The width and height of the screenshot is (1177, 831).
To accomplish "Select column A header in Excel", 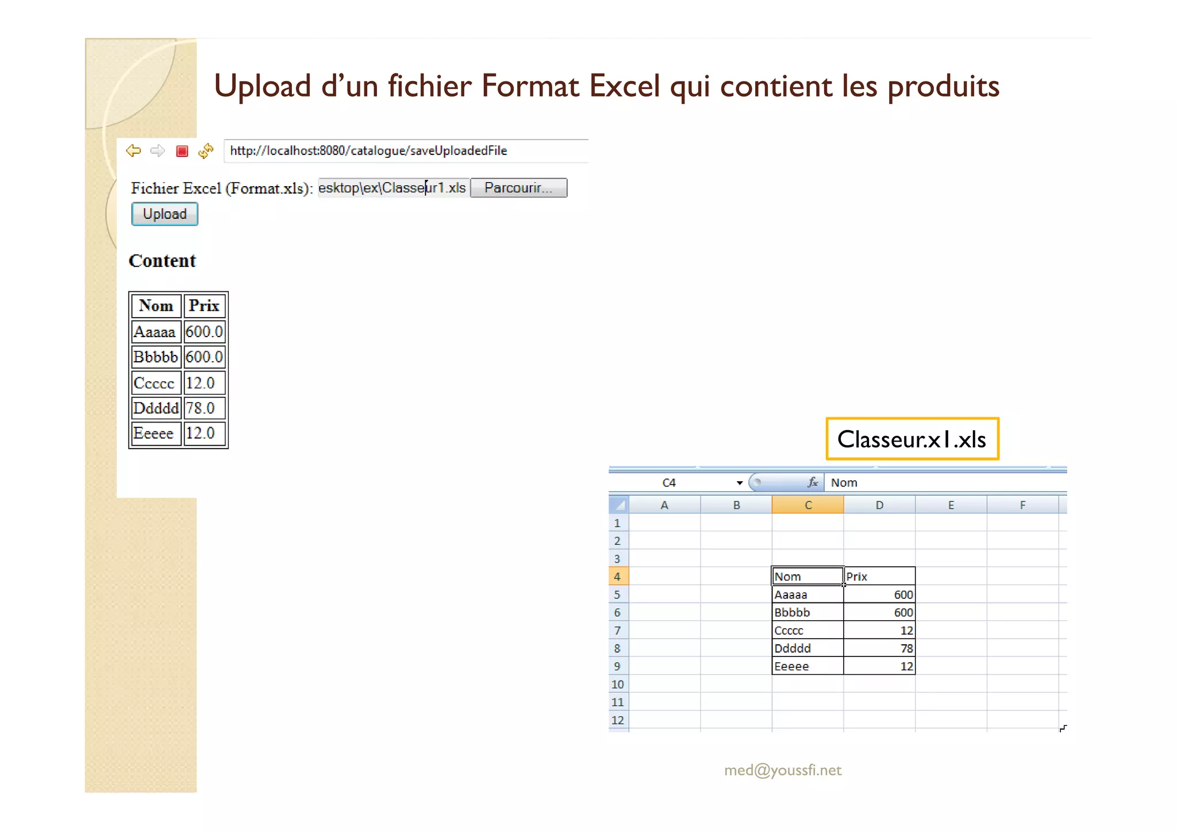I will (664, 505).
